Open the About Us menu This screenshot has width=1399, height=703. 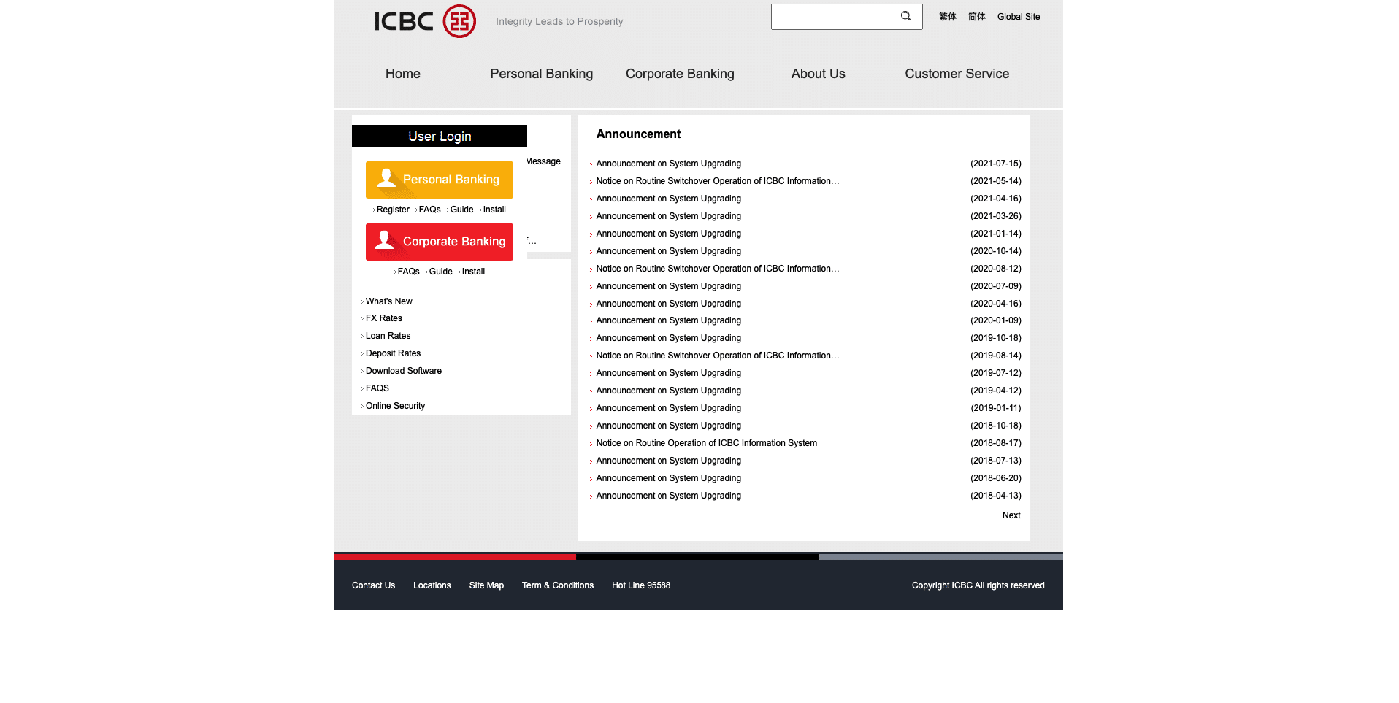coord(818,74)
